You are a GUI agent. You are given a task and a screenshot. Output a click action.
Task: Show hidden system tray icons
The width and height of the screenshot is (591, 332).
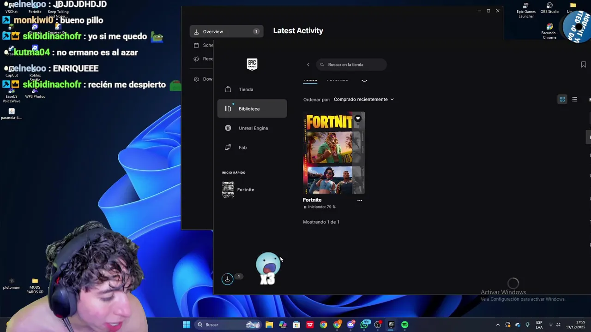coord(498,325)
